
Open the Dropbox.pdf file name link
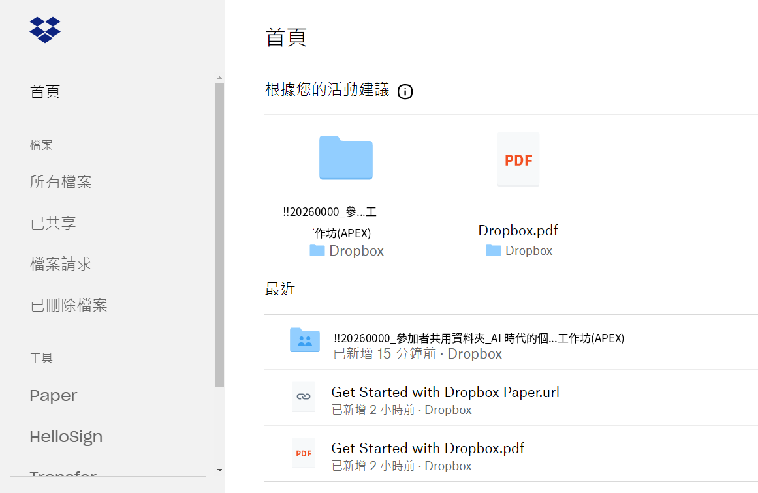click(518, 230)
